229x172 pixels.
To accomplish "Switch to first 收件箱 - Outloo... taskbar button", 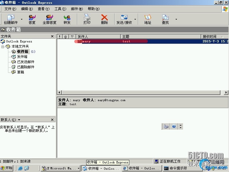I will point(101,168).
